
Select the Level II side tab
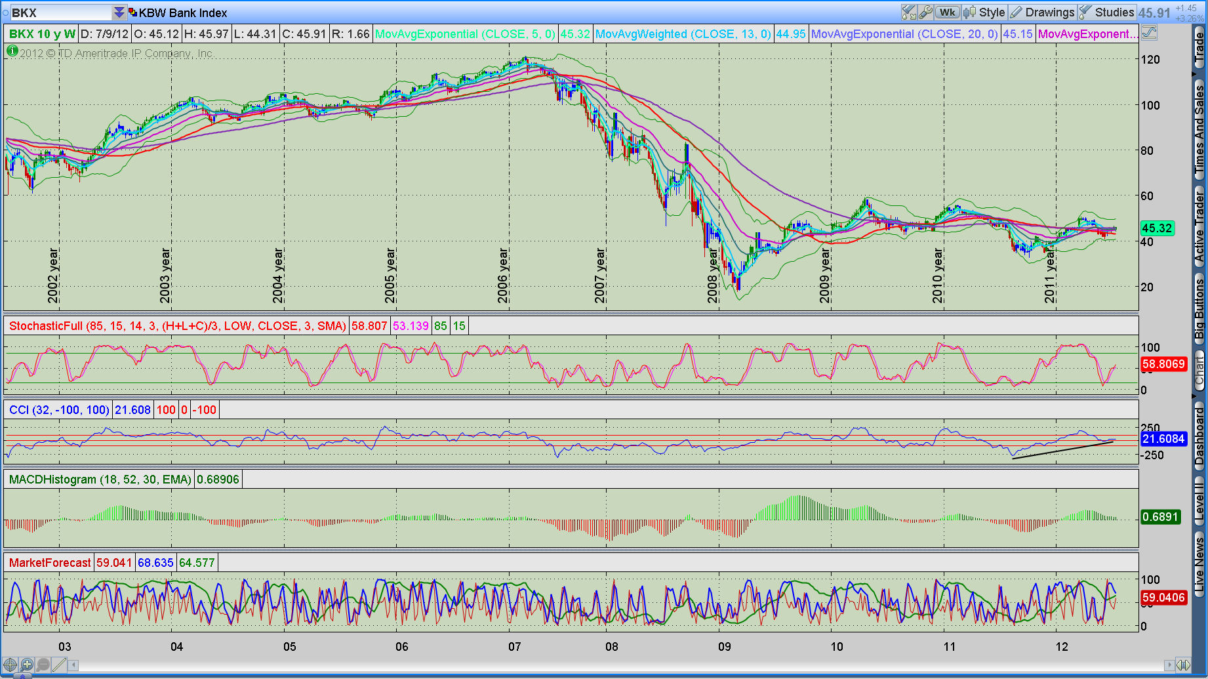click(x=1199, y=499)
